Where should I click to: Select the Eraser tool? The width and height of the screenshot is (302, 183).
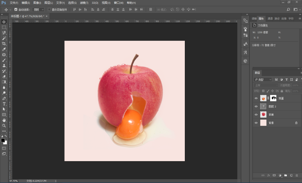point(4,76)
